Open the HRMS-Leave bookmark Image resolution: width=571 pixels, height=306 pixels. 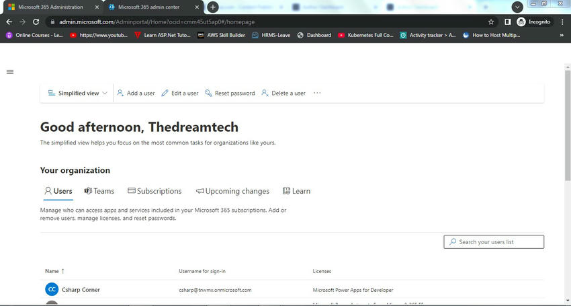(271, 35)
